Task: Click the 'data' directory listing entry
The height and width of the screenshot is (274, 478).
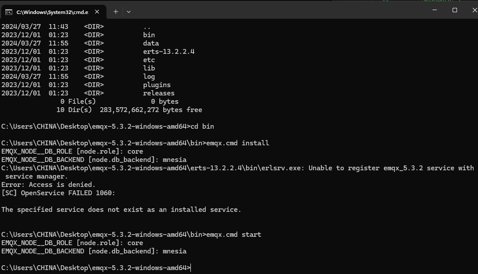Action: (x=151, y=43)
